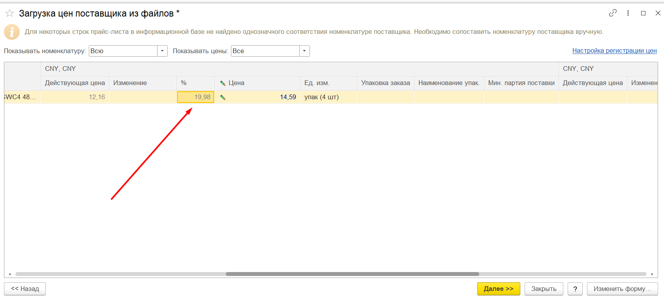The image size is (664, 300).
Task: Expand the Показывать цены dropdown
Action: (304, 51)
